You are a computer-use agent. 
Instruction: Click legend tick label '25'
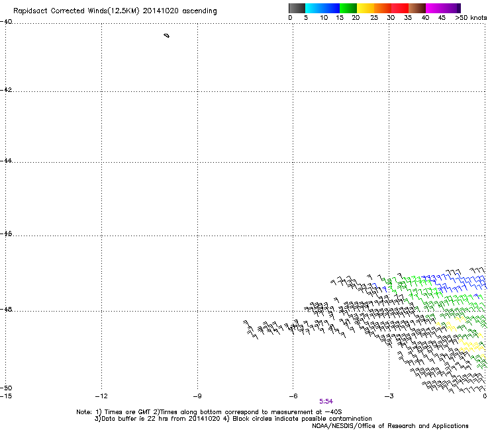pyautogui.click(x=374, y=18)
